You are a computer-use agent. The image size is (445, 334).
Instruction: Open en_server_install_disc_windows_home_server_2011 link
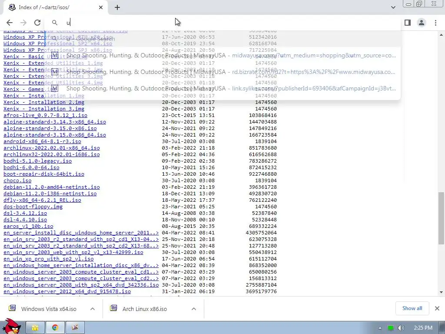click(81, 233)
